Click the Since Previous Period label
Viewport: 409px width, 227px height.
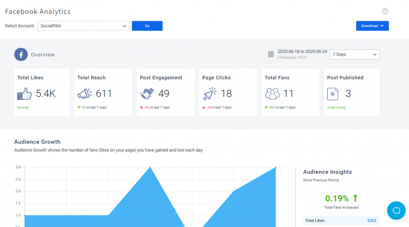tap(321, 180)
